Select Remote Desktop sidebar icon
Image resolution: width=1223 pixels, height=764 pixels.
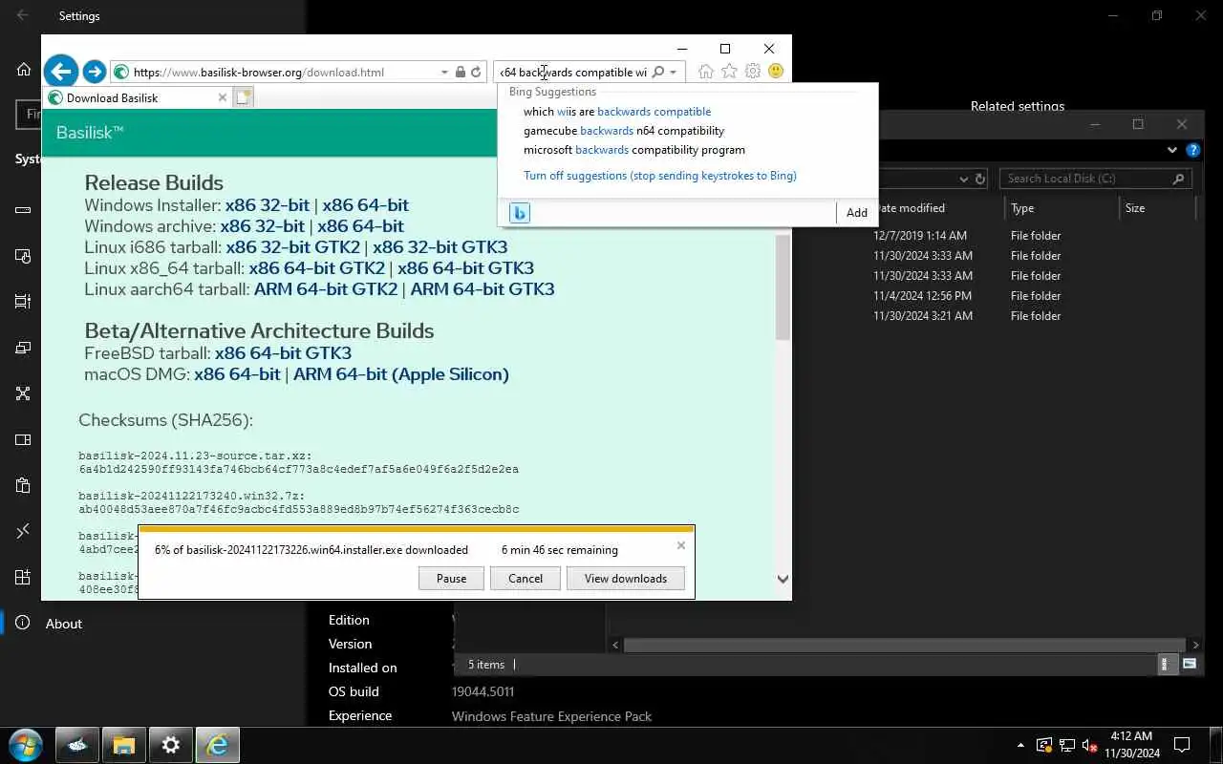[x=23, y=531]
